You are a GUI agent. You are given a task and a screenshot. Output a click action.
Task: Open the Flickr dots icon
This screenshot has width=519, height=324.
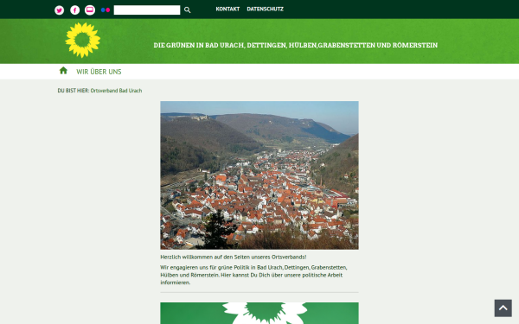pyautogui.click(x=106, y=10)
